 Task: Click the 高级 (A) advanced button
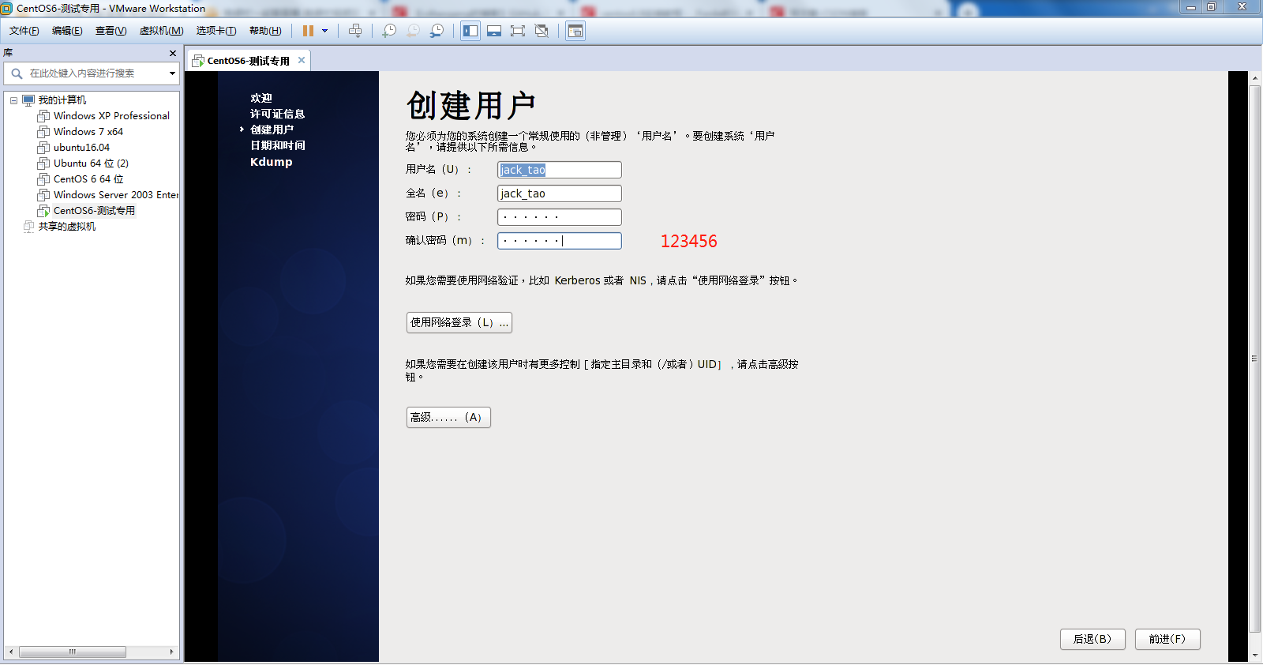point(448,417)
